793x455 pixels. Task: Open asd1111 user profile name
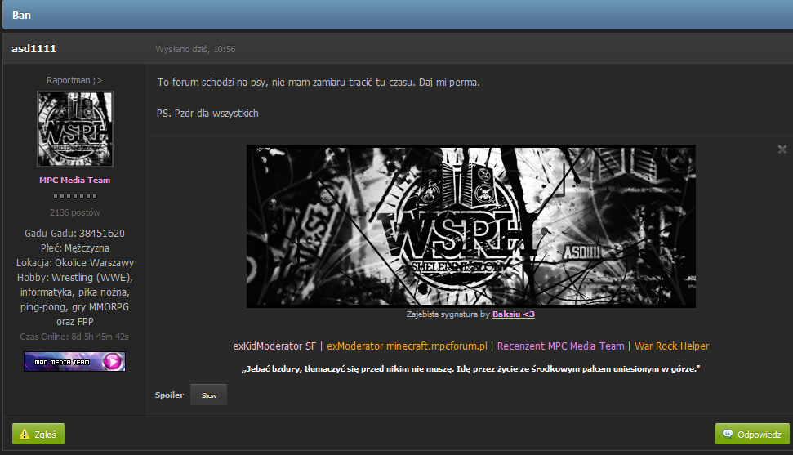[x=33, y=48]
